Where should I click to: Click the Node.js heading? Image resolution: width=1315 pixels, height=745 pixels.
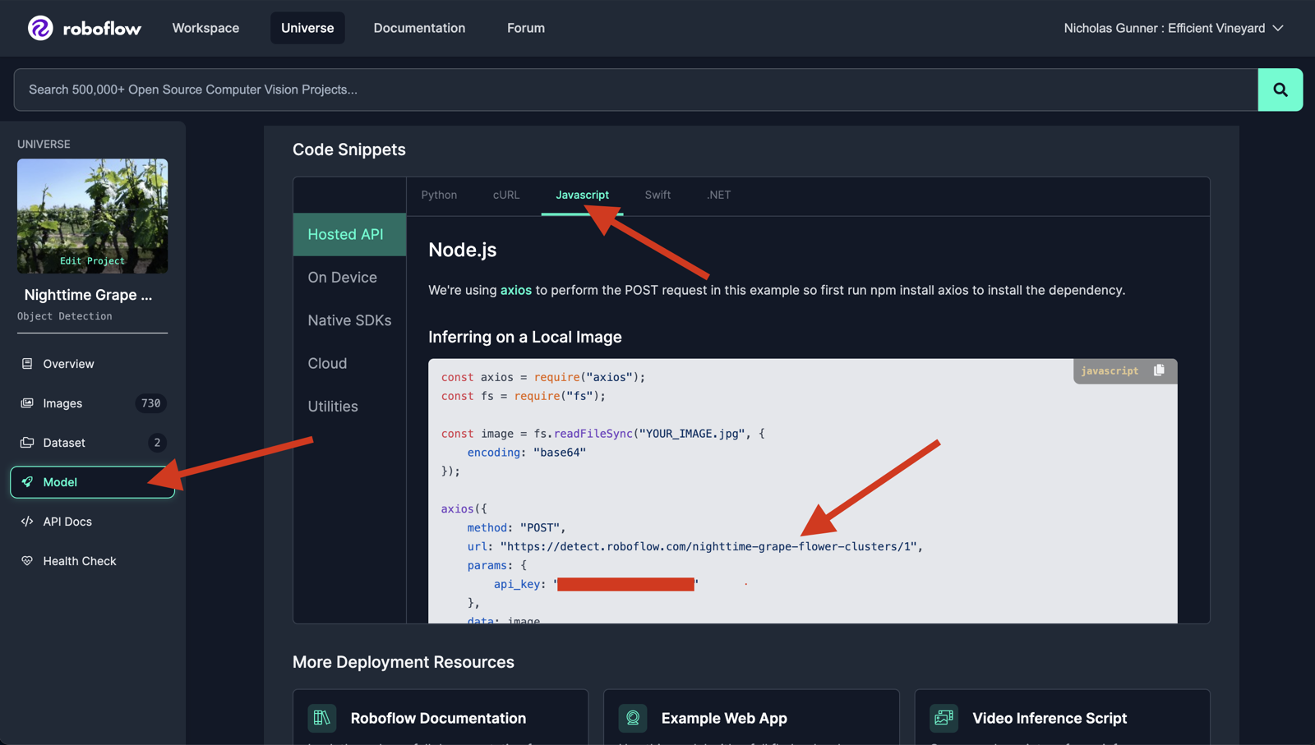[462, 250]
